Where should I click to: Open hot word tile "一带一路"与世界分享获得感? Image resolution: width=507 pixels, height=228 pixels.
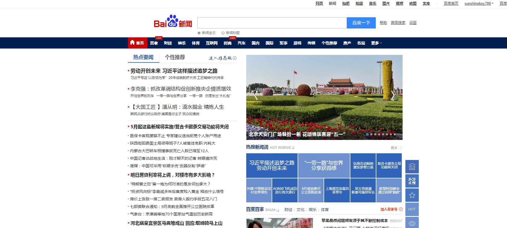(x=324, y=165)
